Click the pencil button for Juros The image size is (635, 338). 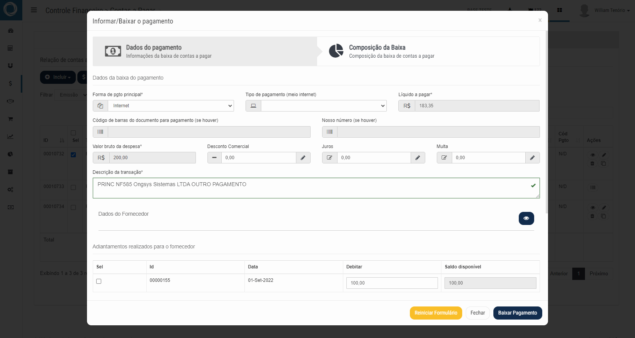(x=418, y=158)
